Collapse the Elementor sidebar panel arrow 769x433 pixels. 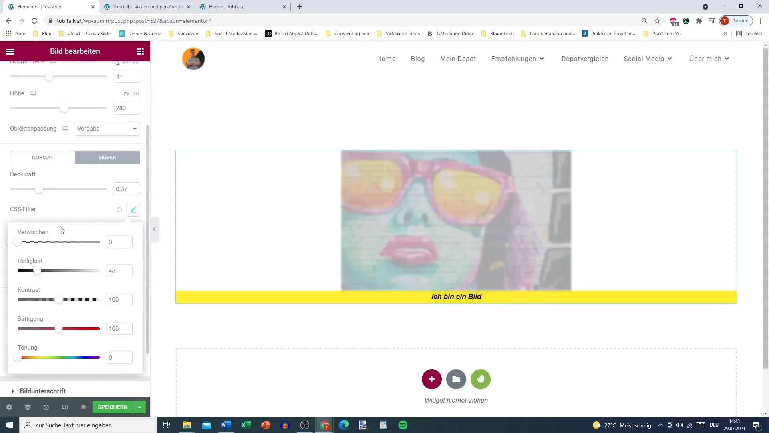point(154,229)
